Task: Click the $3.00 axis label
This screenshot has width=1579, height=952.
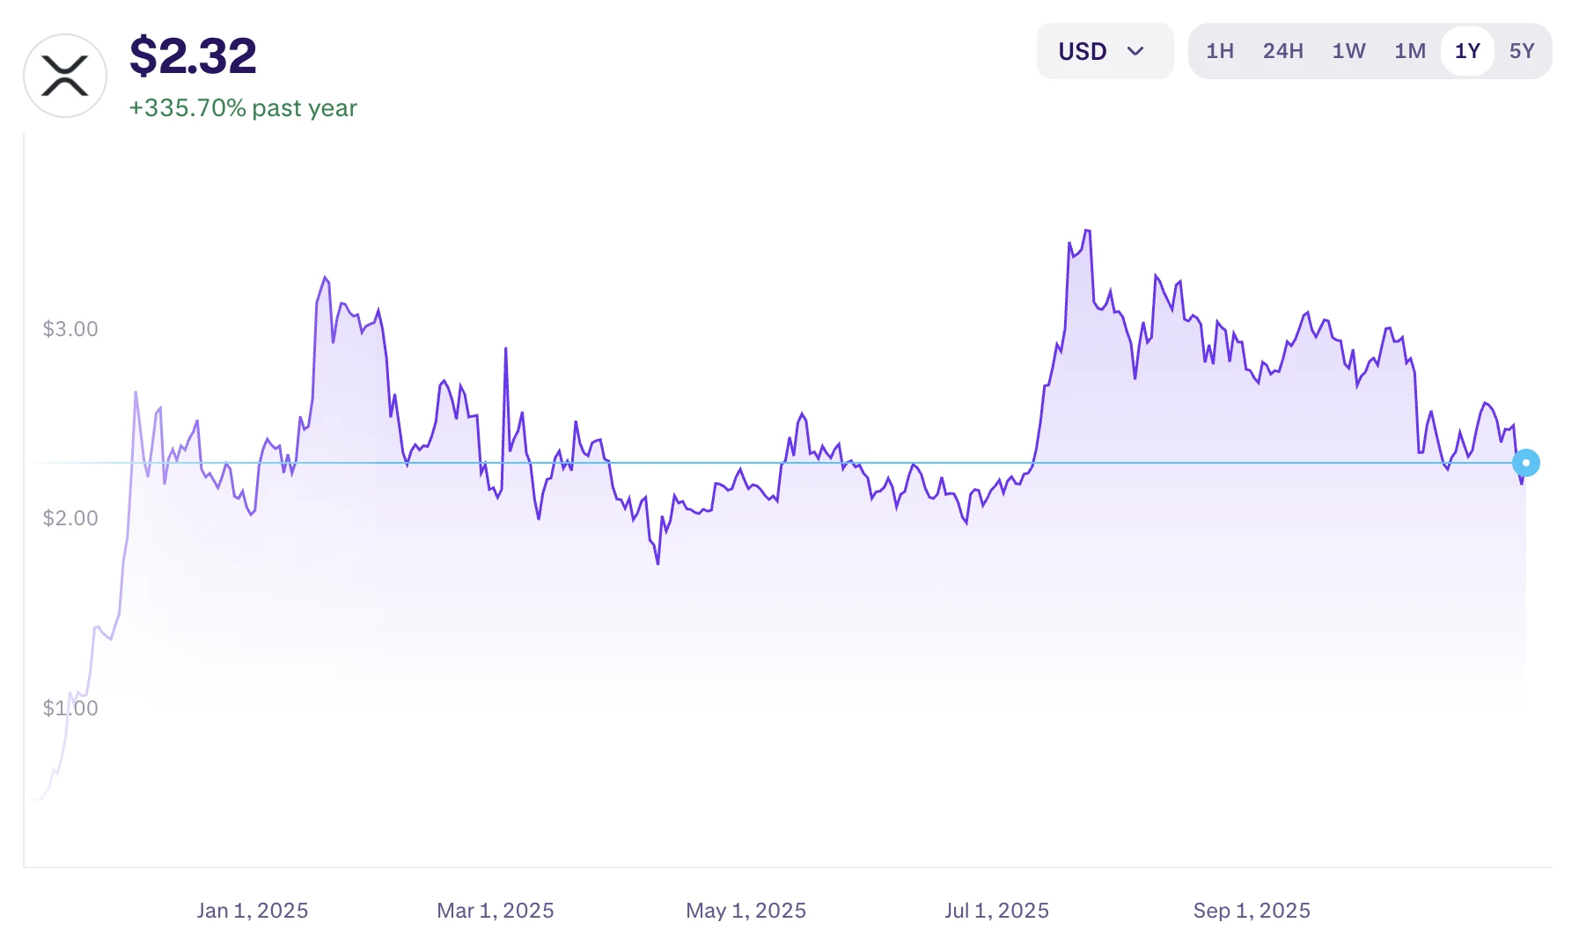Action: tap(71, 328)
